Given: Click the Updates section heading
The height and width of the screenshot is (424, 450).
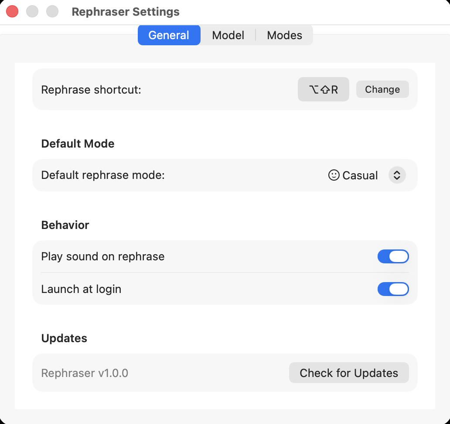Looking at the screenshot, I should tap(64, 338).
